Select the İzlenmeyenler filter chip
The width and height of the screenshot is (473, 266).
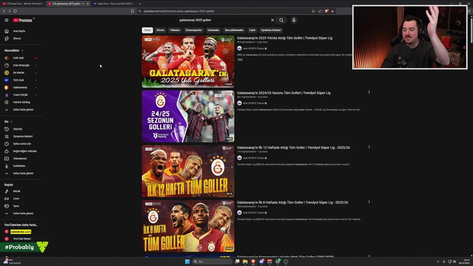[194, 30]
